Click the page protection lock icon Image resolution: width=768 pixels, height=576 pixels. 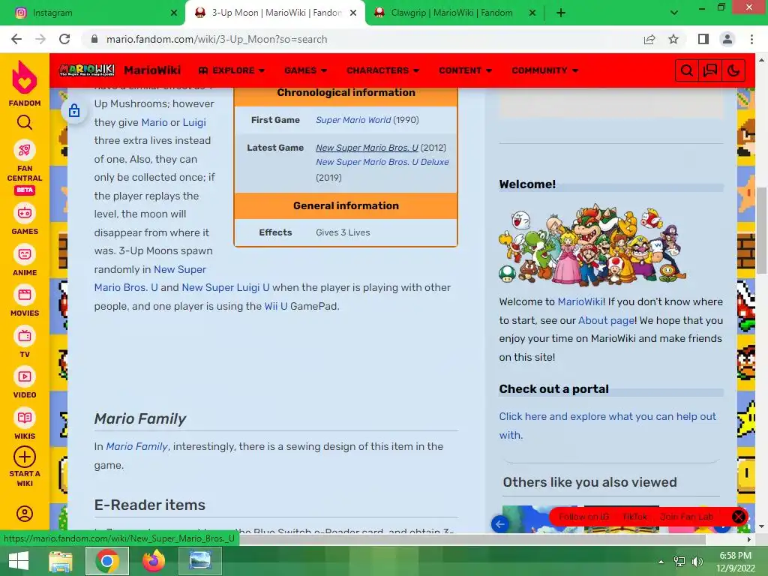click(74, 111)
